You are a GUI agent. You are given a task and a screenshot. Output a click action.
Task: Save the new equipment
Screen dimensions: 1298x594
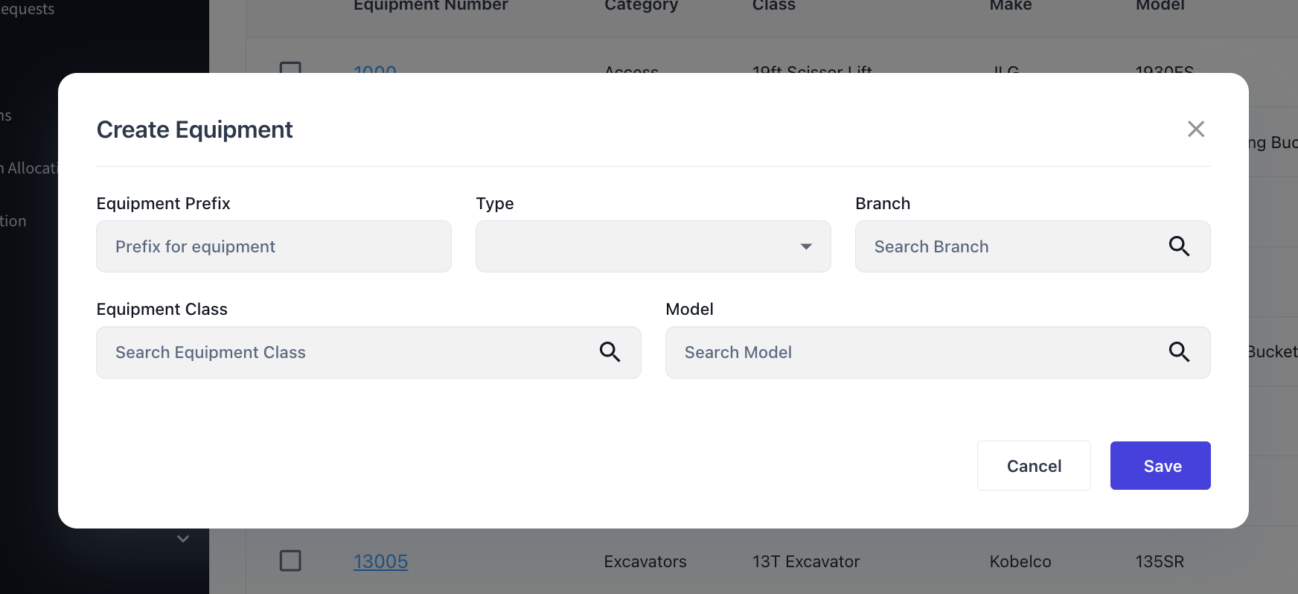coord(1160,466)
